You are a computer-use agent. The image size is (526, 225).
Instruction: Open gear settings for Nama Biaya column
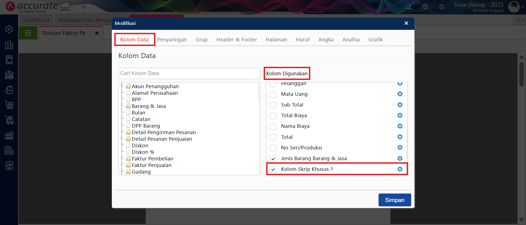[400, 126]
